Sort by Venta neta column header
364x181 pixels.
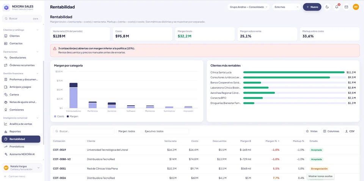tap(170, 141)
